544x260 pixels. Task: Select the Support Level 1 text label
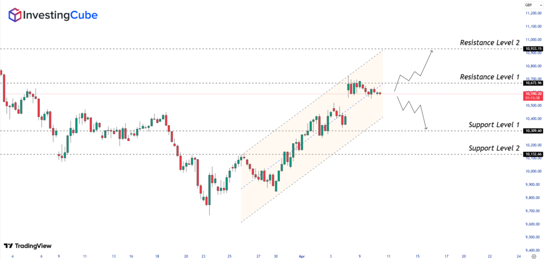click(x=494, y=125)
